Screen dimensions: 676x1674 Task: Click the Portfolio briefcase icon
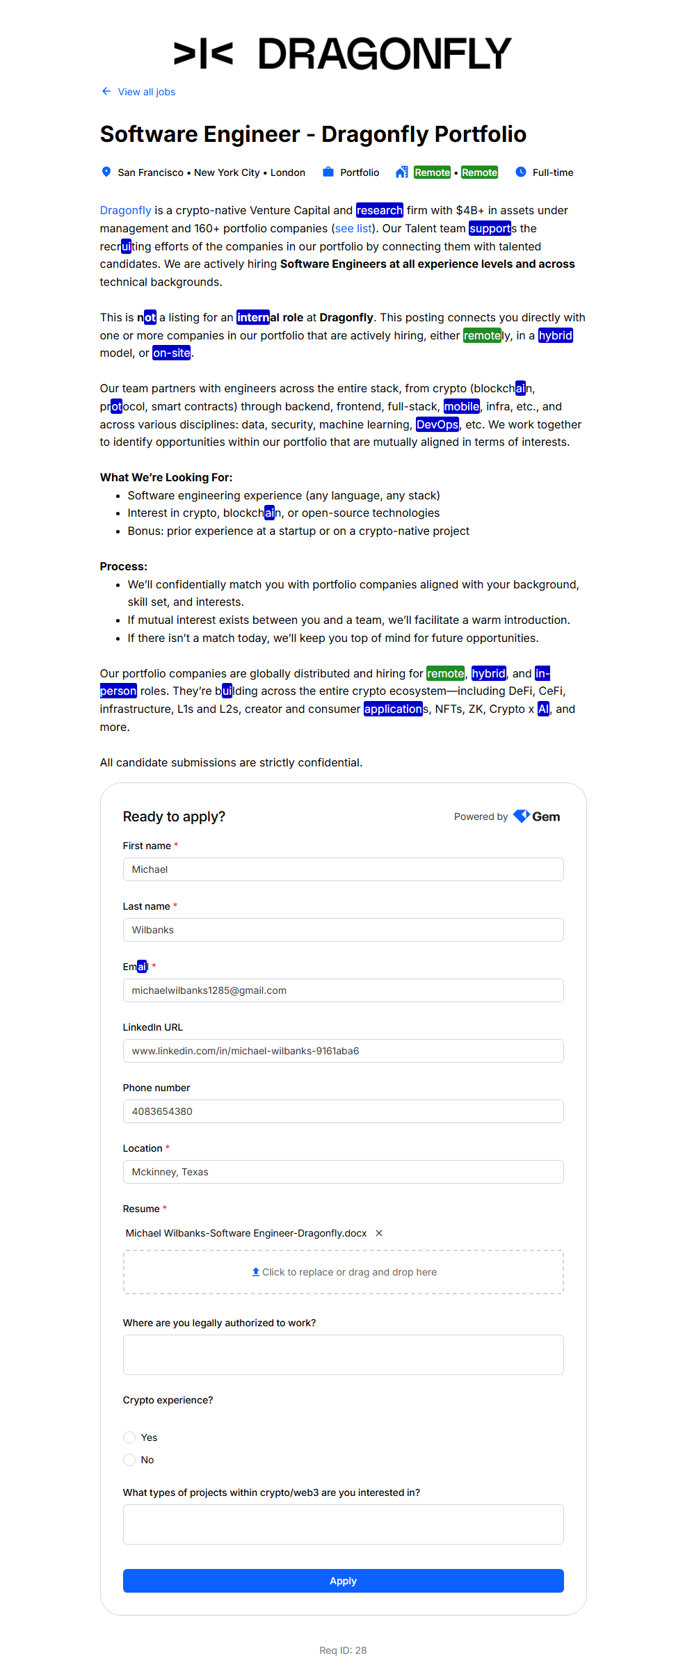[x=328, y=172]
